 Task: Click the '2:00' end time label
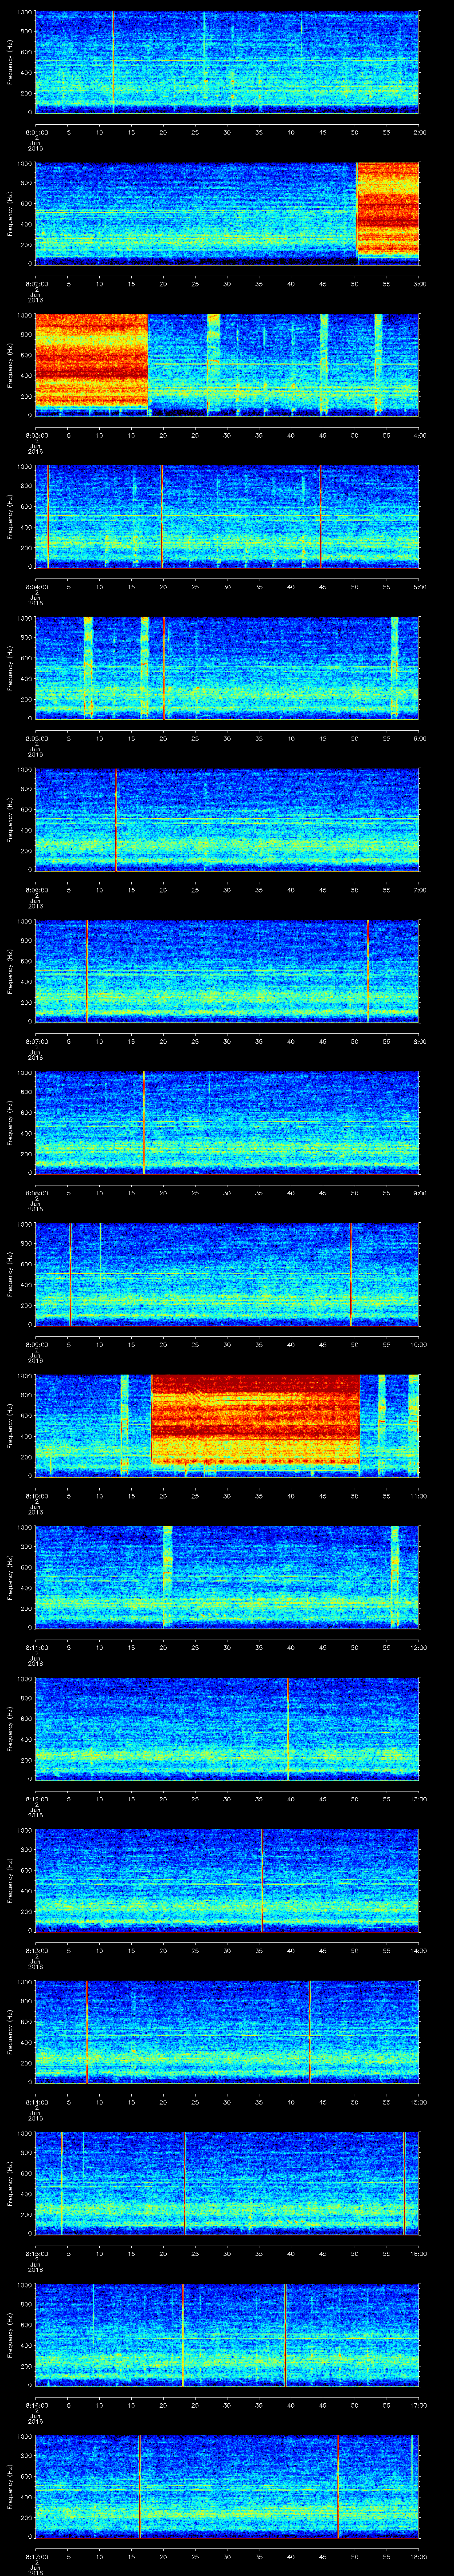point(419,131)
